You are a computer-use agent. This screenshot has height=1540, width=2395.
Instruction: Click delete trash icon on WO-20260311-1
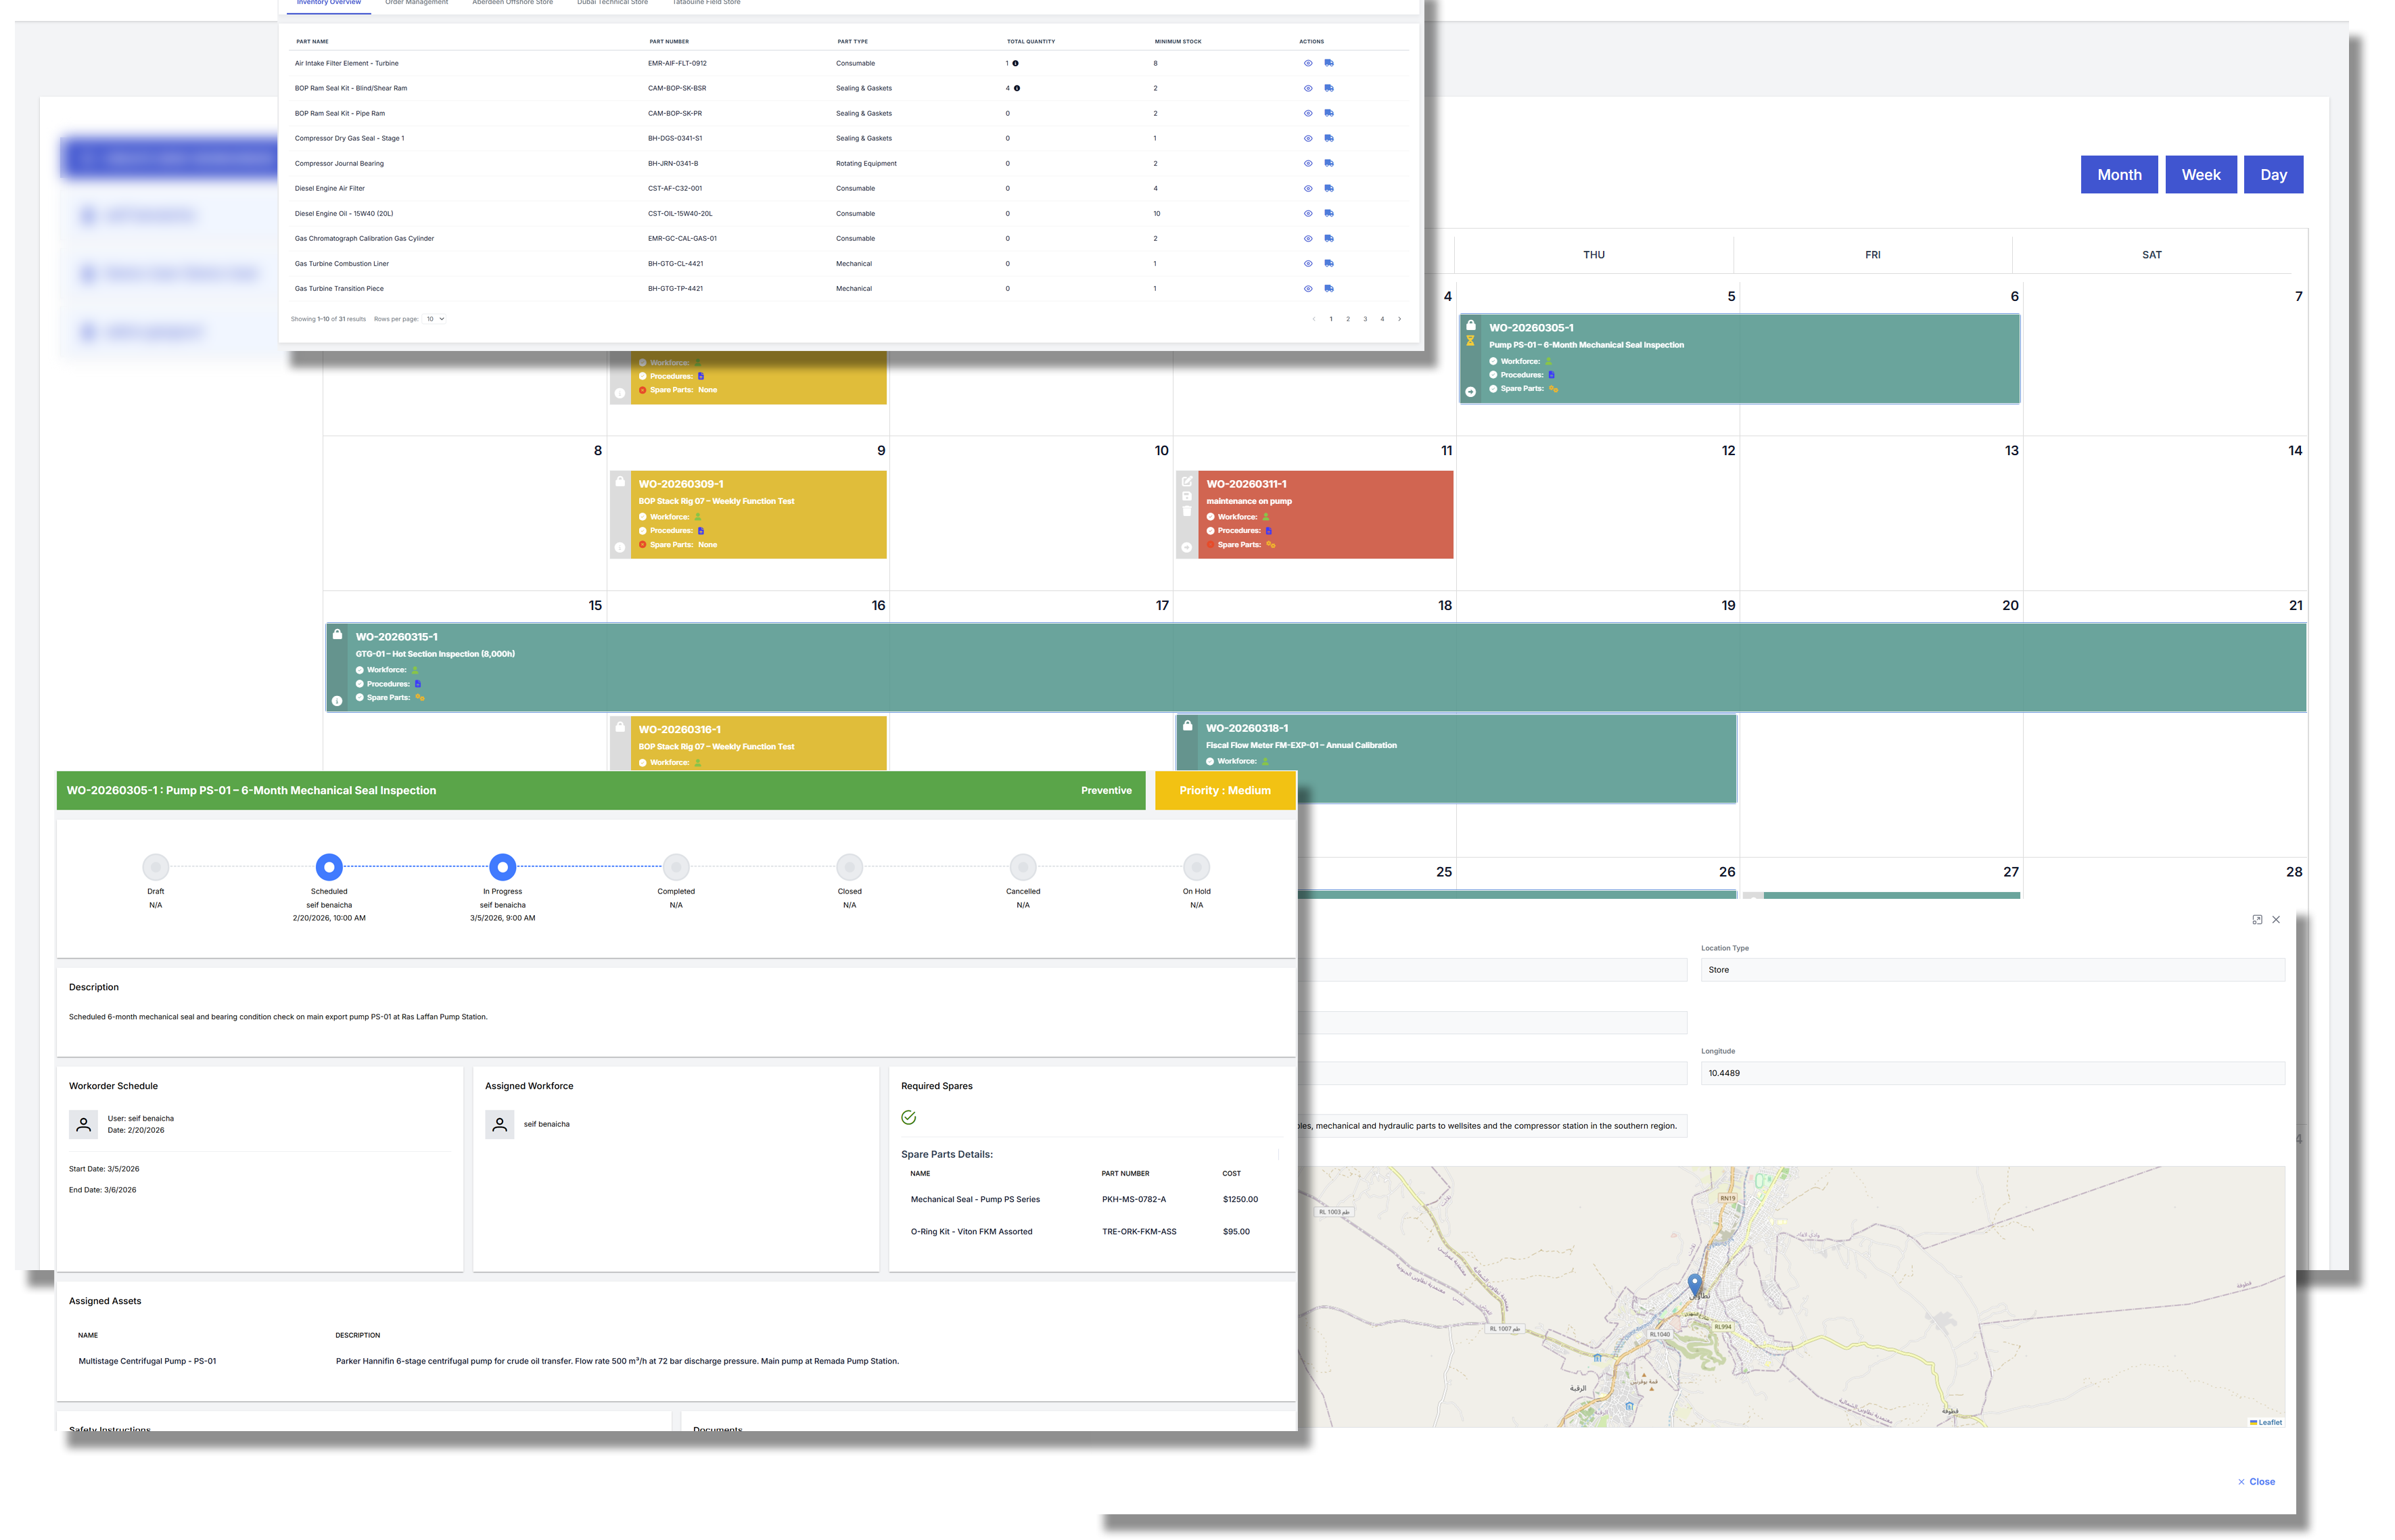(x=1187, y=511)
